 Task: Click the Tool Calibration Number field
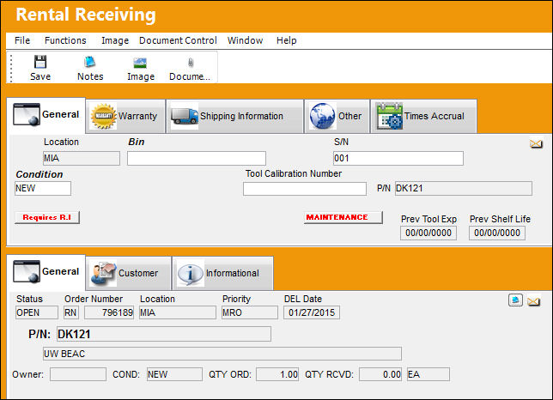pyautogui.click(x=304, y=189)
